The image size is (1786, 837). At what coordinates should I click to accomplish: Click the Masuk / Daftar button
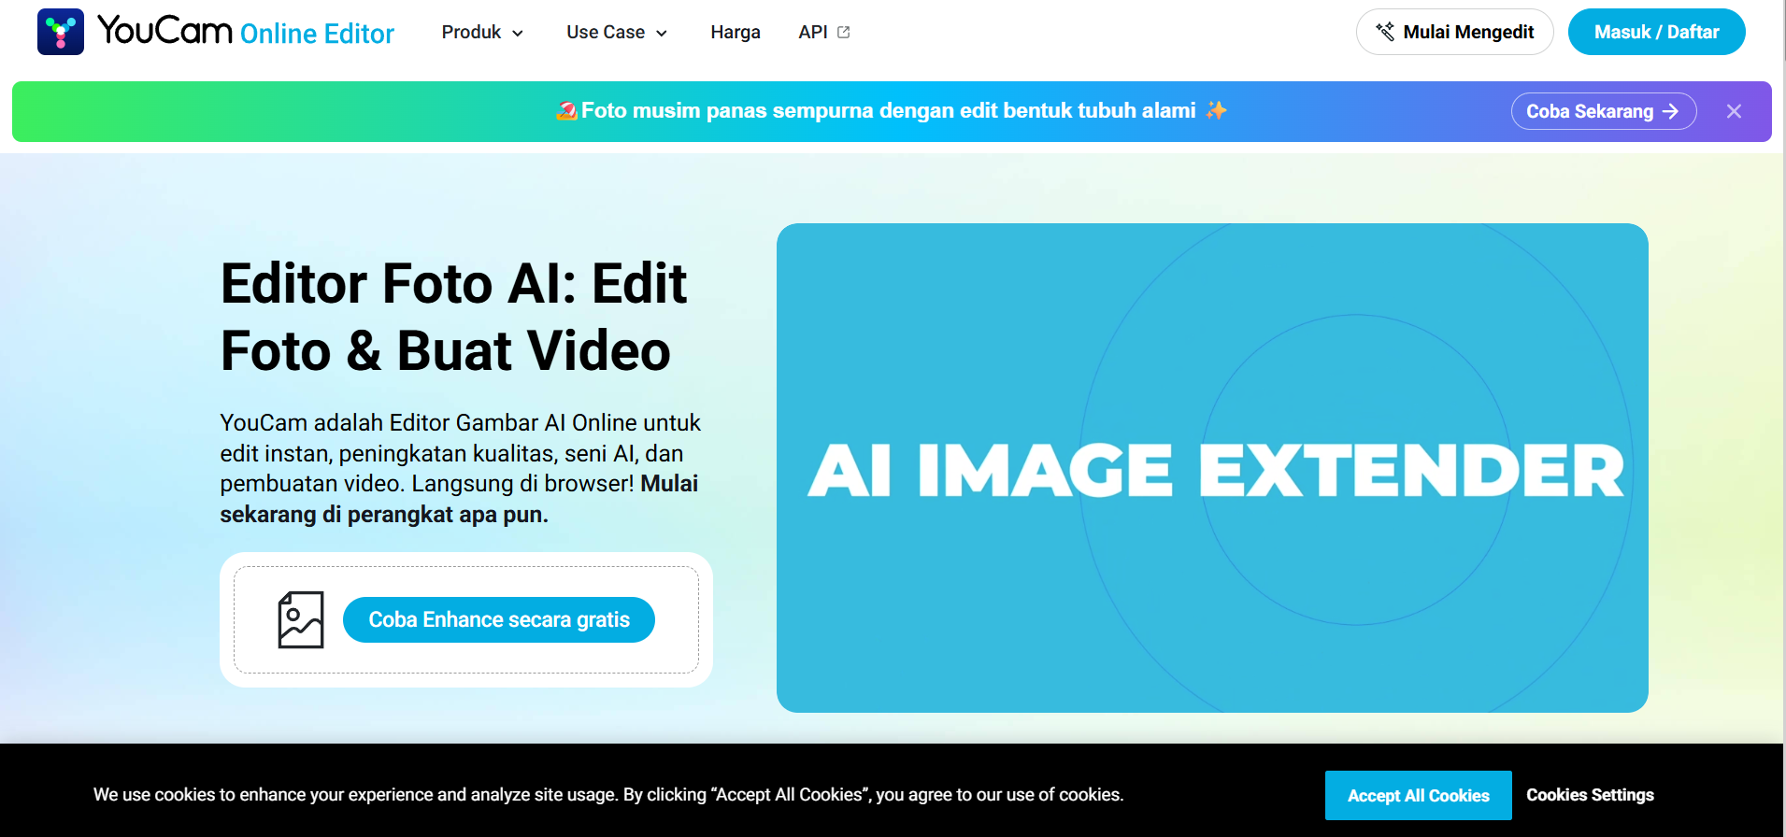(1656, 32)
